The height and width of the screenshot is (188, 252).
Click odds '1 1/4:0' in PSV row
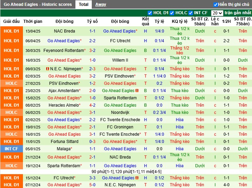tap(159, 76)
